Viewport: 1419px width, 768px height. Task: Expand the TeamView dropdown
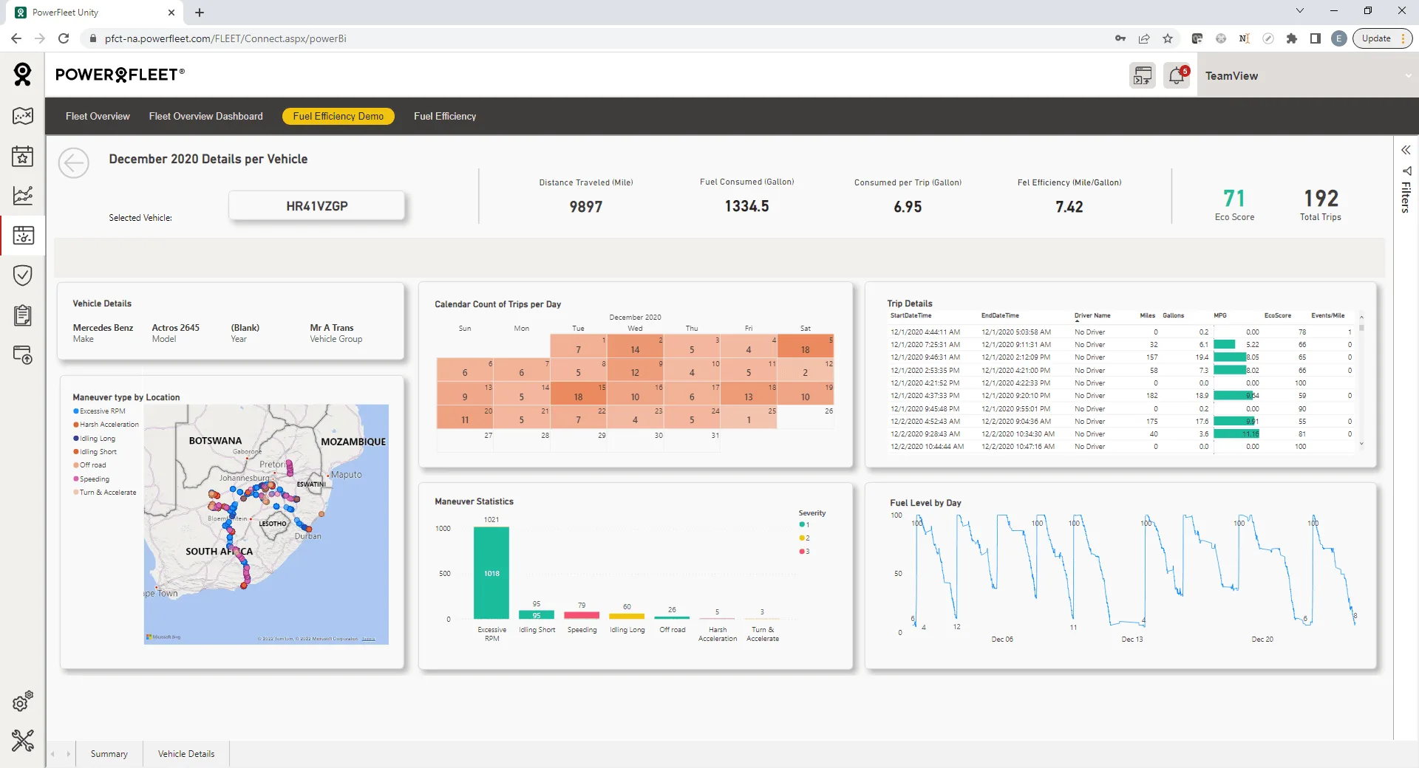click(x=1408, y=76)
